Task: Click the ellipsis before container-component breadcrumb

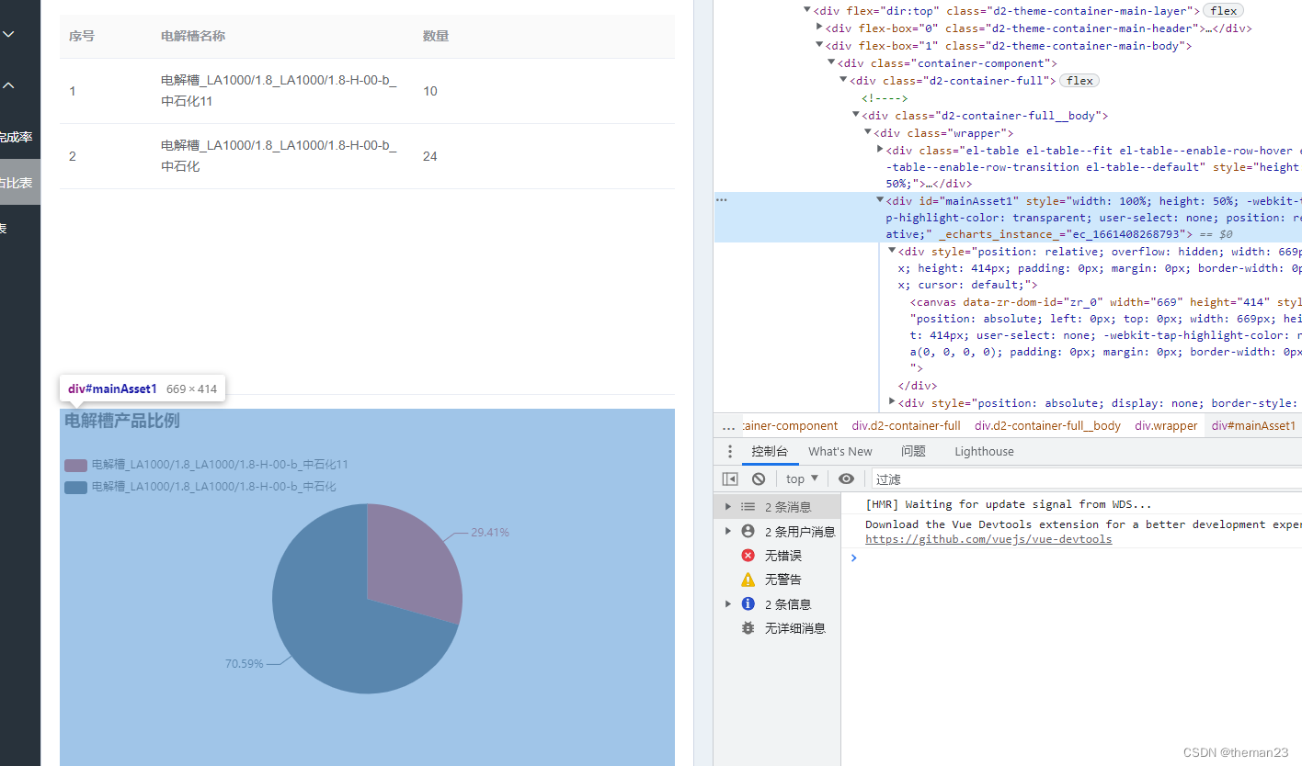Action: 729,426
